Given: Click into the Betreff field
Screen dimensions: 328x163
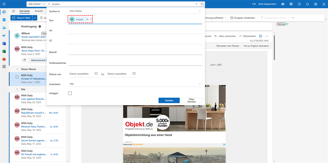Looking at the screenshot, I should (x=135, y=52).
